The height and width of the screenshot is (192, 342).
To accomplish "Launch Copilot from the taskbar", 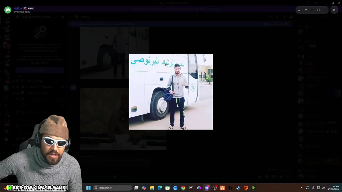I will [x=144, y=188].
